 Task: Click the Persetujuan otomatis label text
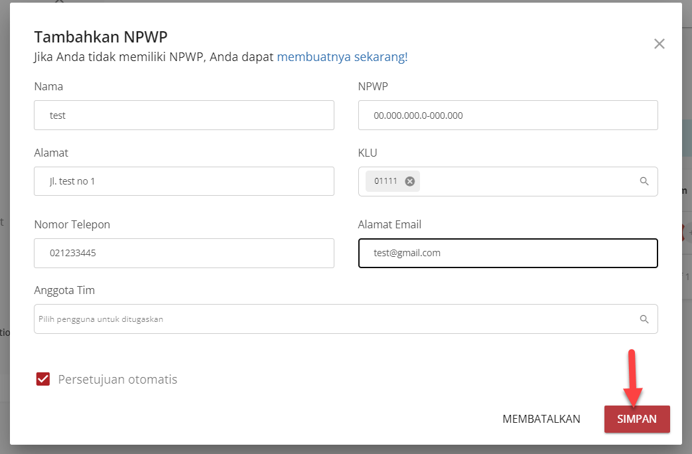[x=117, y=380]
